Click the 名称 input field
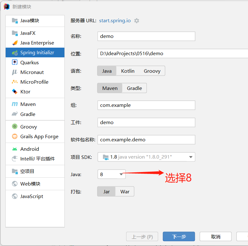 pos(146,36)
